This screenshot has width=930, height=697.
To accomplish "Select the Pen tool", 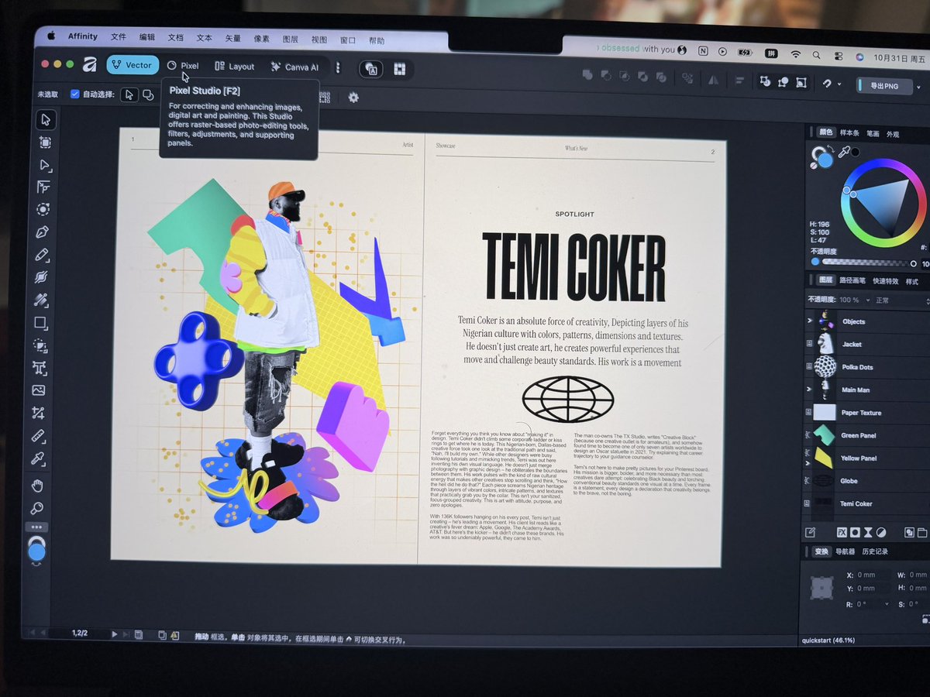I will click(x=43, y=232).
